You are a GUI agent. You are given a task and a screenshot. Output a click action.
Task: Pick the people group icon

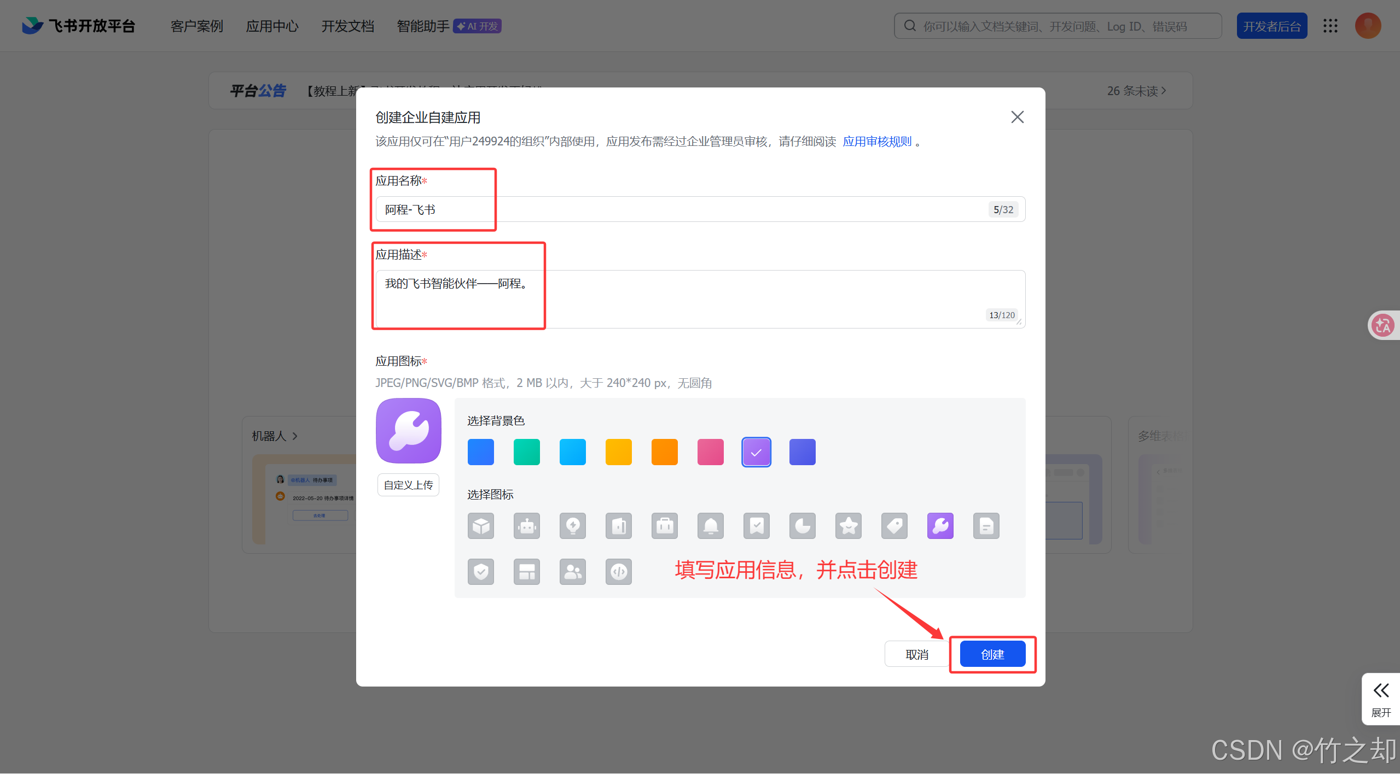[x=572, y=572]
